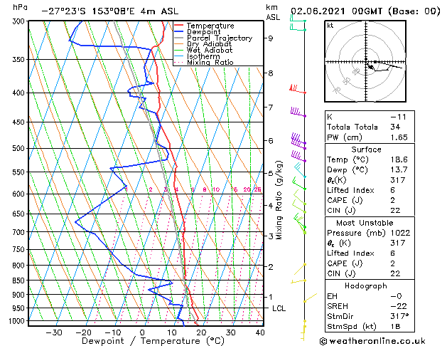This screenshot has height=346, width=447.
Task: Select the red Temperature legend line
Action: click(x=179, y=26)
